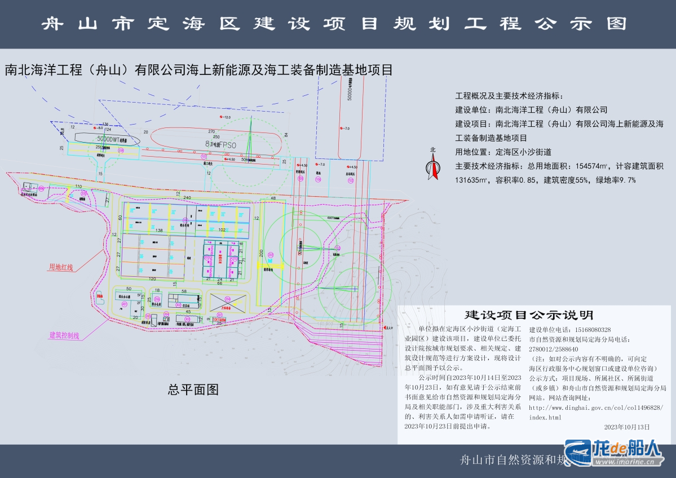Select the -12.0 water depth marker
Viewport: 676px width, 478px height.
click(224, 117)
